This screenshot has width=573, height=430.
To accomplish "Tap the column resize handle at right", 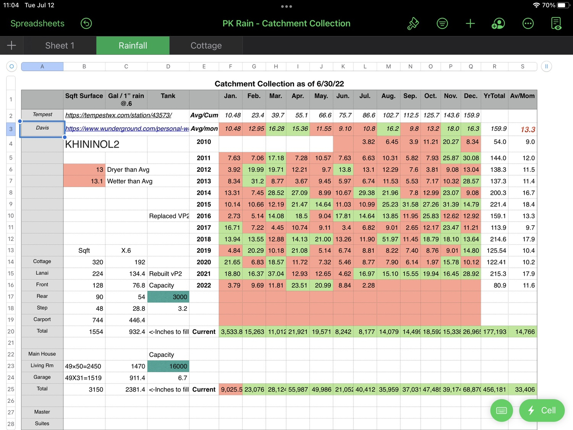I will point(546,67).
